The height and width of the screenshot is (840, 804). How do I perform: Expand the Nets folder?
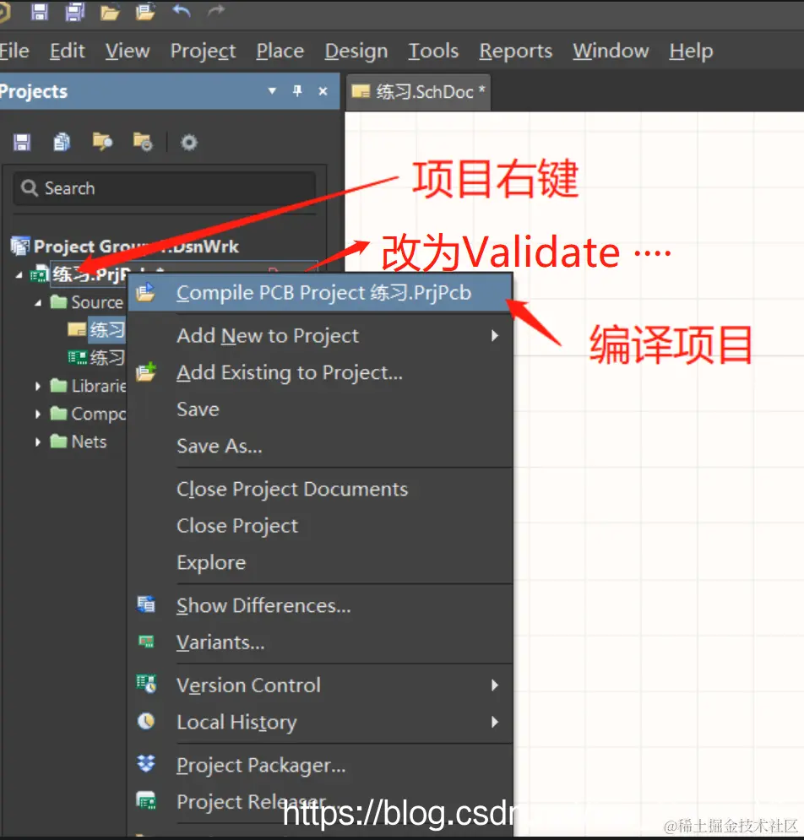tap(37, 442)
